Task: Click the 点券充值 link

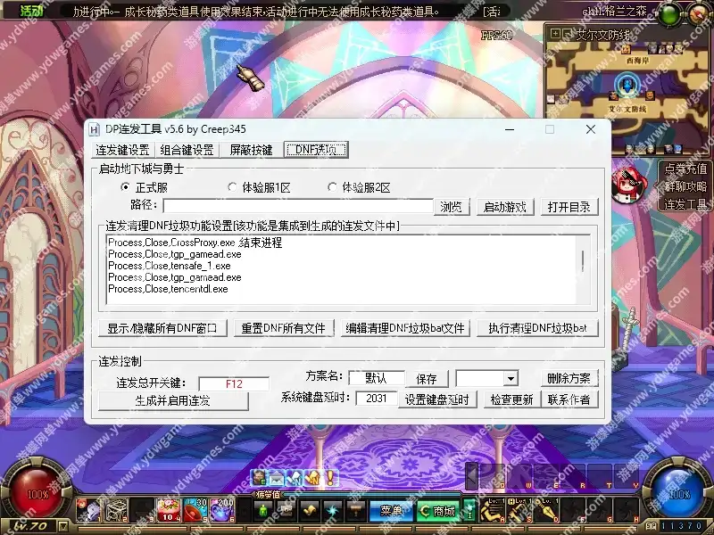Action: pos(685,169)
